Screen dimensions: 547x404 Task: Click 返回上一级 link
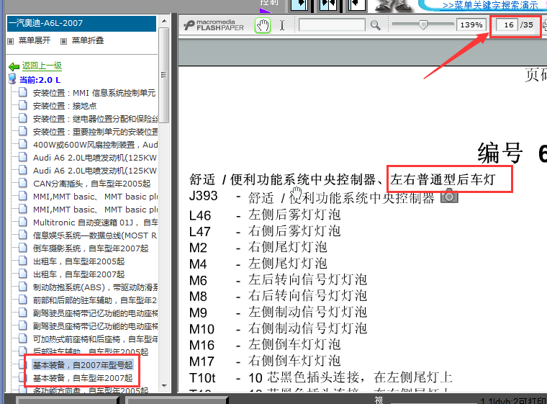[42, 66]
